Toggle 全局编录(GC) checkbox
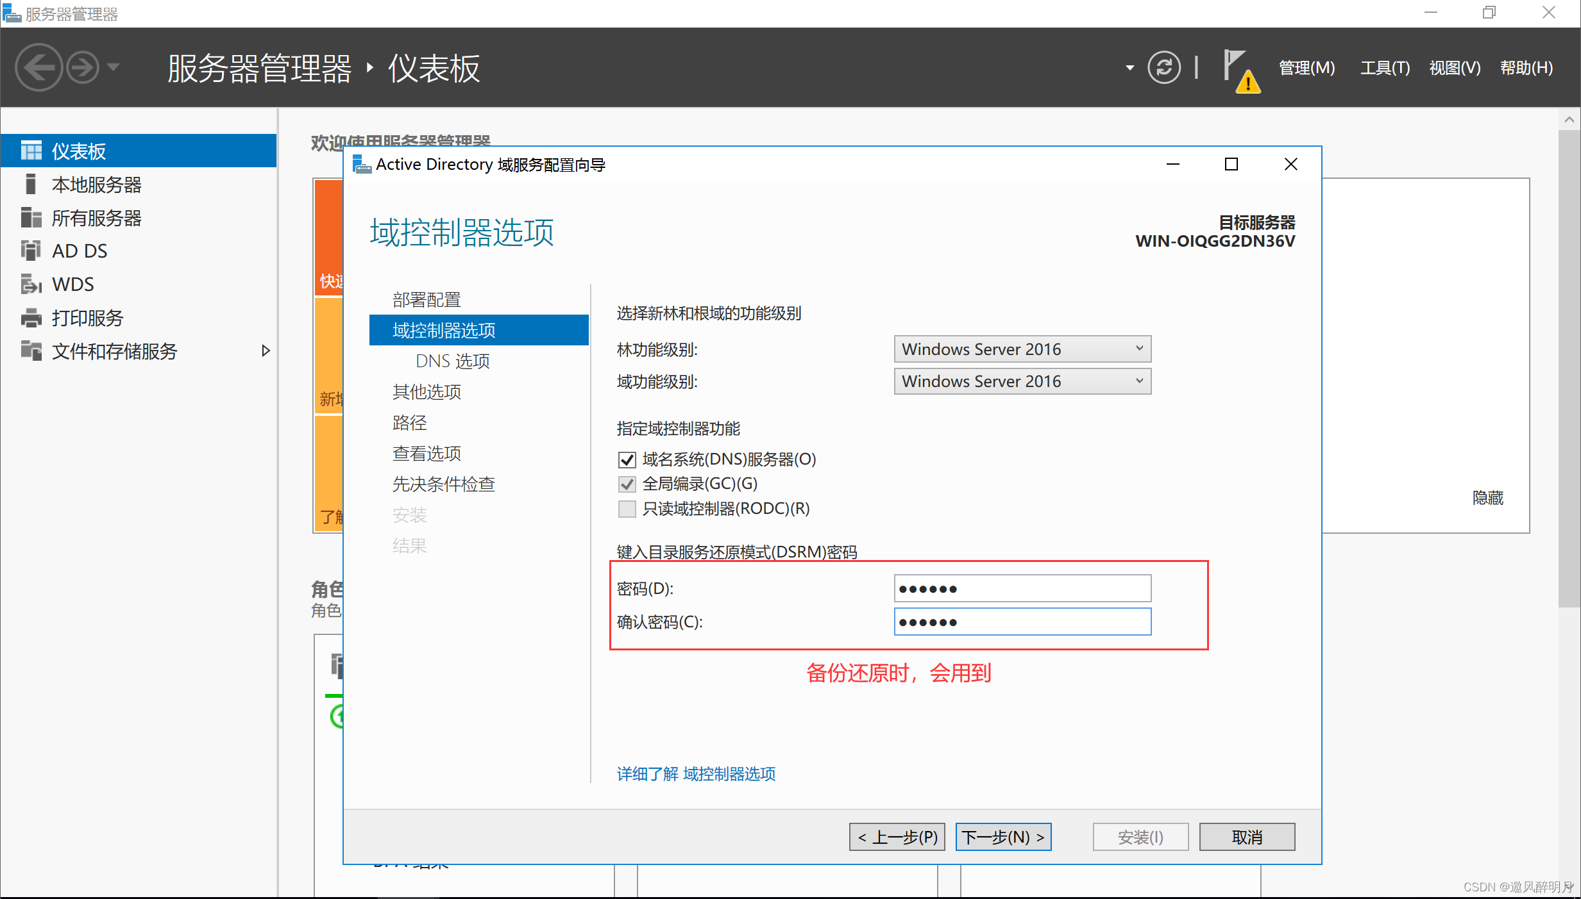 click(x=625, y=484)
